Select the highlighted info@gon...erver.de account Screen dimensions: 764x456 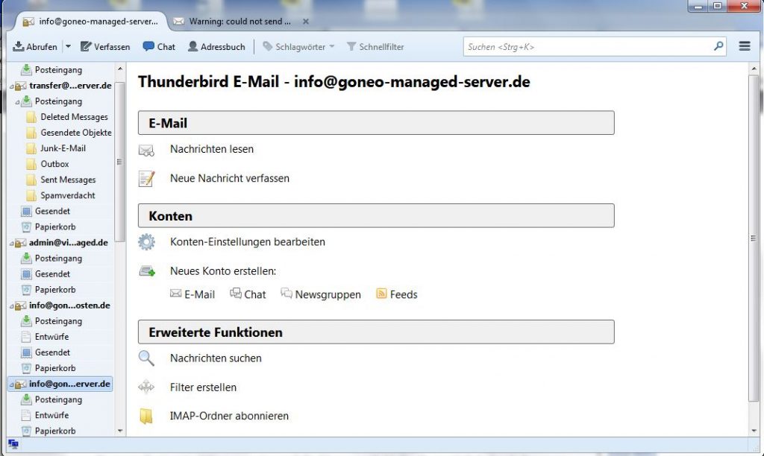tap(61, 384)
